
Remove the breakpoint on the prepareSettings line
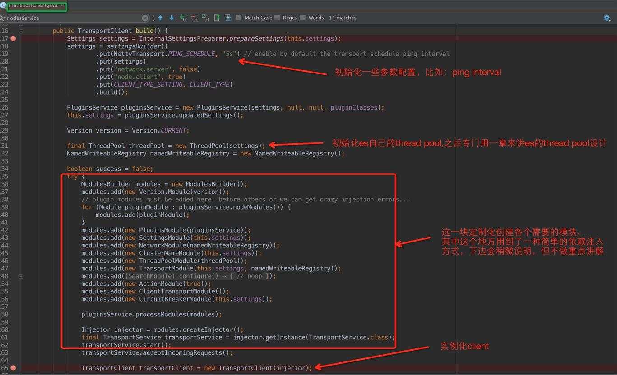point(14,39)
